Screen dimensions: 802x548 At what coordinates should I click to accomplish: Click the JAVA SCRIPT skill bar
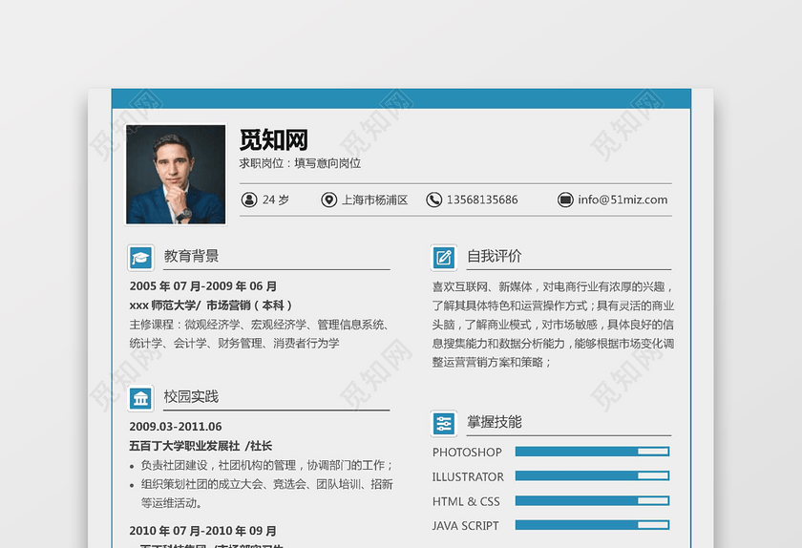[592, 525]
